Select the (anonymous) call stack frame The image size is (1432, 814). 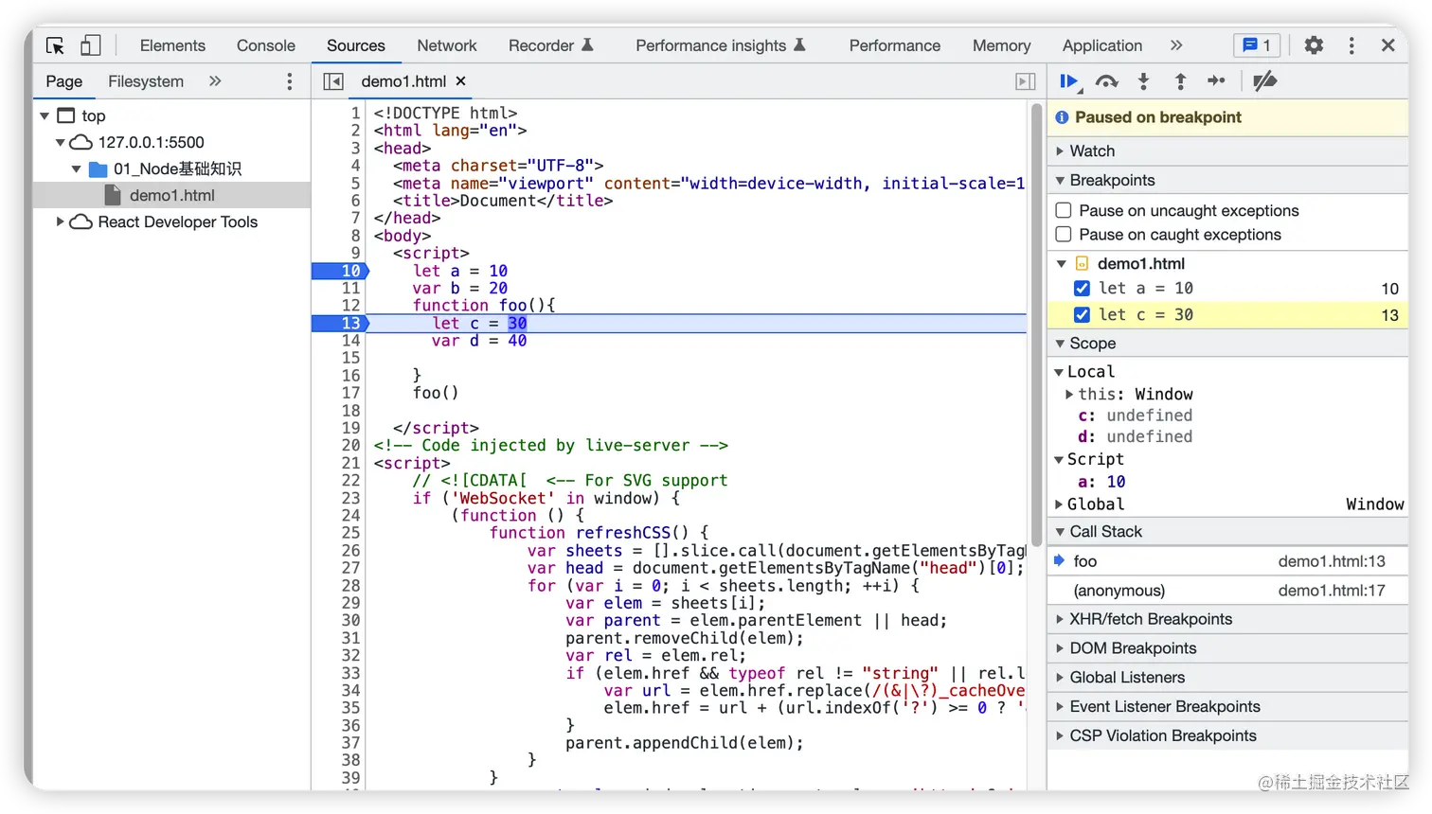coord(1227,591)
